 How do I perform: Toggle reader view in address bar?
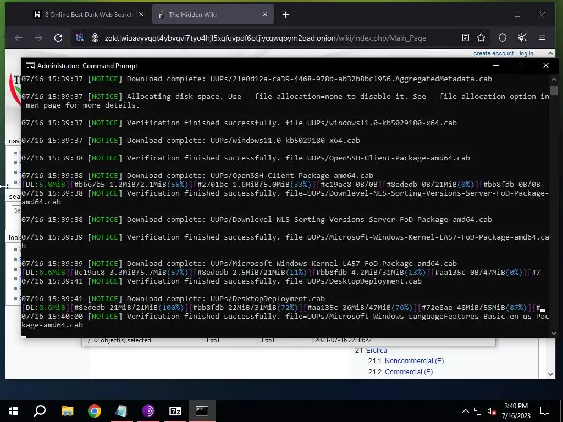(465, 37)
